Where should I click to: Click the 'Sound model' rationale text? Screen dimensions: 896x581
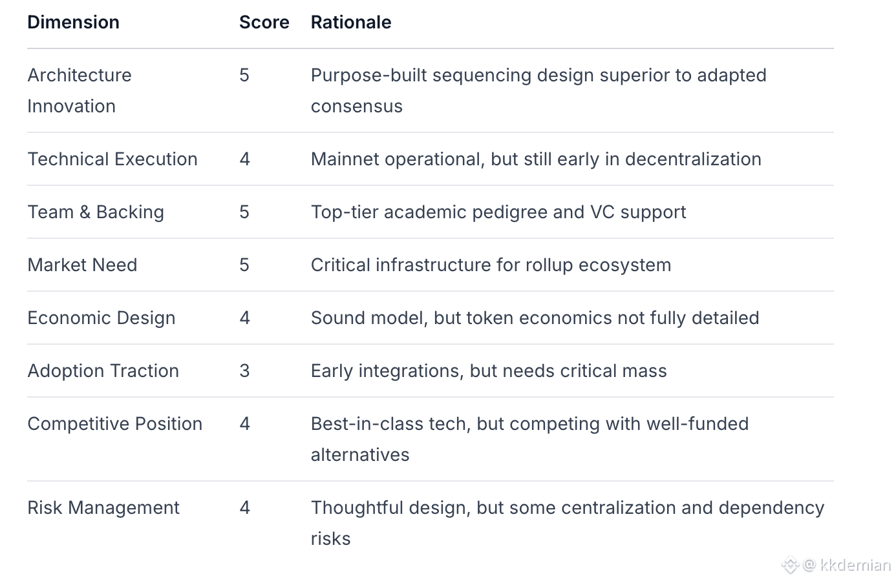[x=535, y=318]
